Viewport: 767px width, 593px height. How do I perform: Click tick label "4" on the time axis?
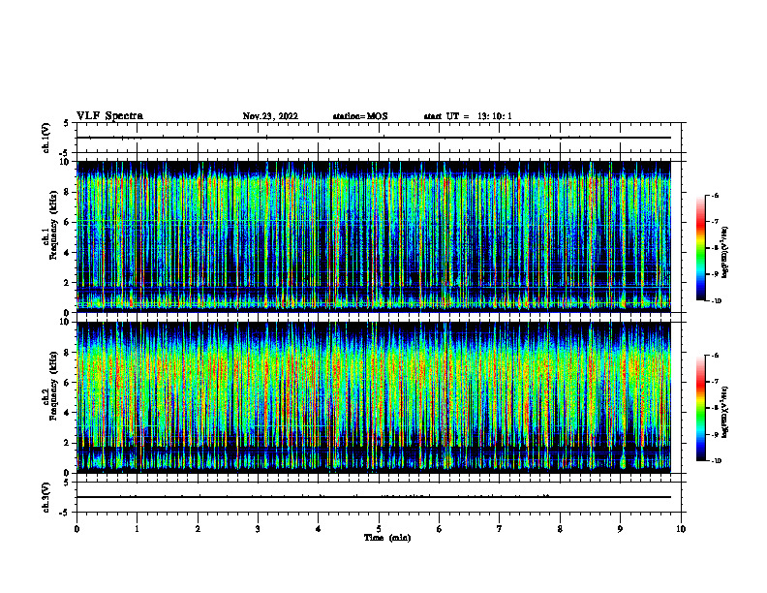tap(319, 529)
